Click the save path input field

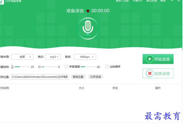[x=40, y=77]
